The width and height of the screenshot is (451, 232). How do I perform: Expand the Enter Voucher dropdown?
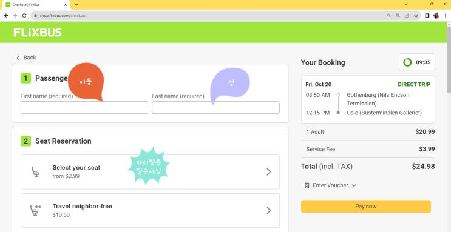(x=330, y=185)
